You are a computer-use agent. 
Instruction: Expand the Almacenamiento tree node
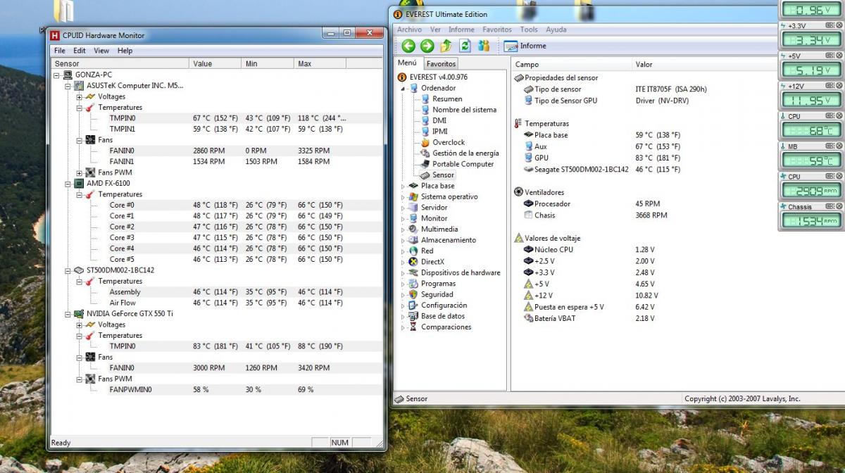pyautogui.click(x=403, y=240)
